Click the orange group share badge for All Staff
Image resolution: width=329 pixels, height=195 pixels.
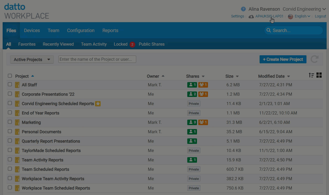pos(203,85)
